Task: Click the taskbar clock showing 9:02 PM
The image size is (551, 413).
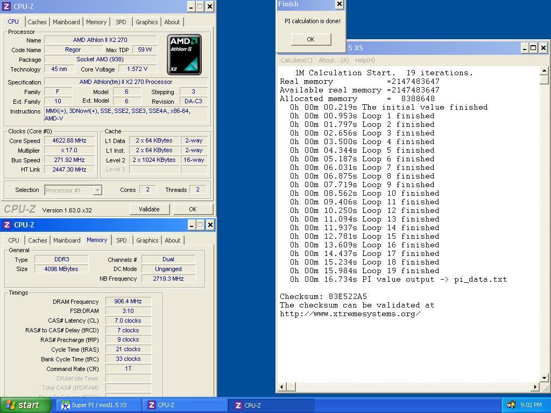Action: [x=531, y=405]
